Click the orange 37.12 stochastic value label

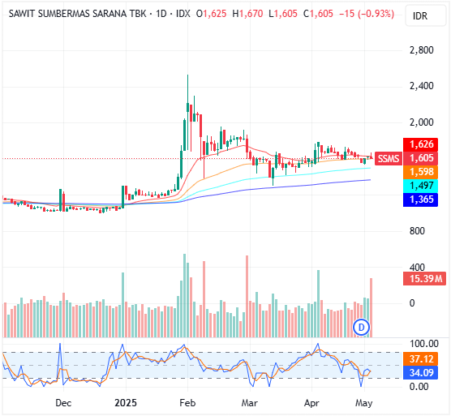pyautogui.click(x=420, y=359)
